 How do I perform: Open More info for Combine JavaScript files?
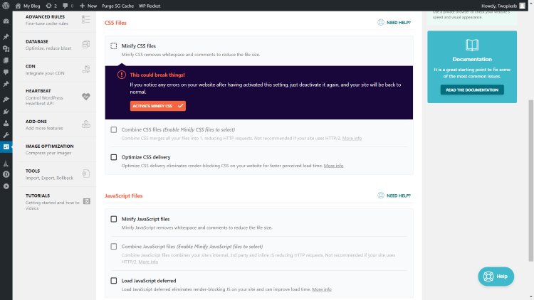click(148, 262)
